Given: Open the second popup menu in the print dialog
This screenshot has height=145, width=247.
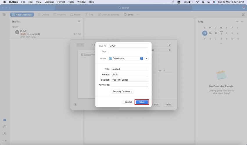Looking at the screenshot, I should (x=162, y=50).
